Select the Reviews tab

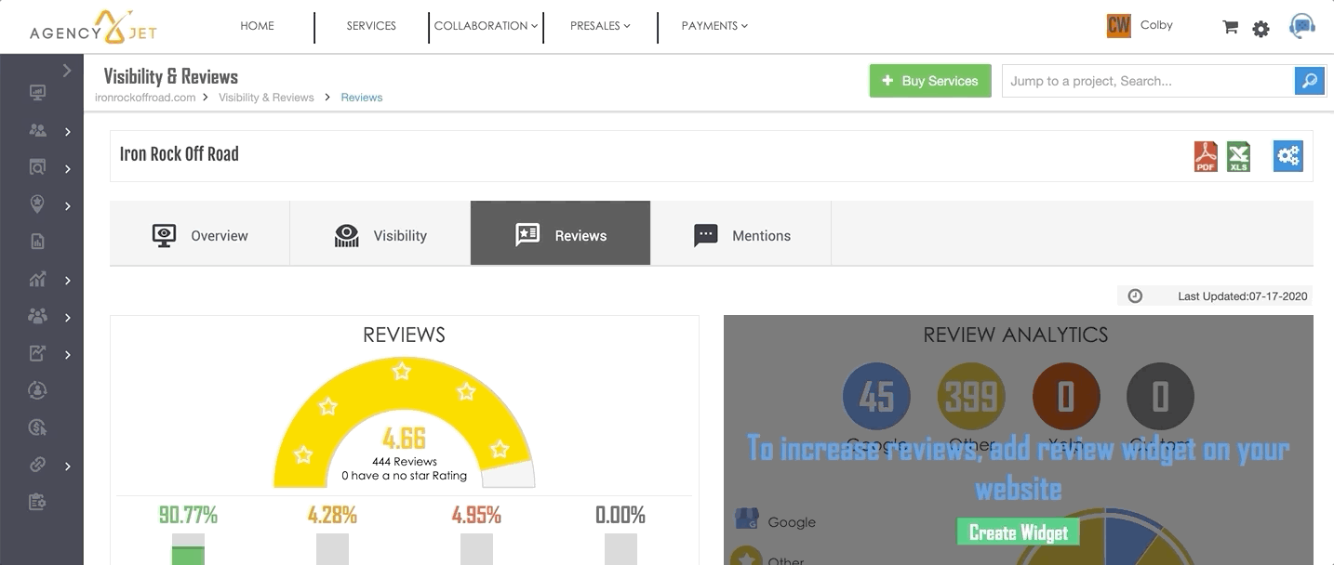coord(560,234)
